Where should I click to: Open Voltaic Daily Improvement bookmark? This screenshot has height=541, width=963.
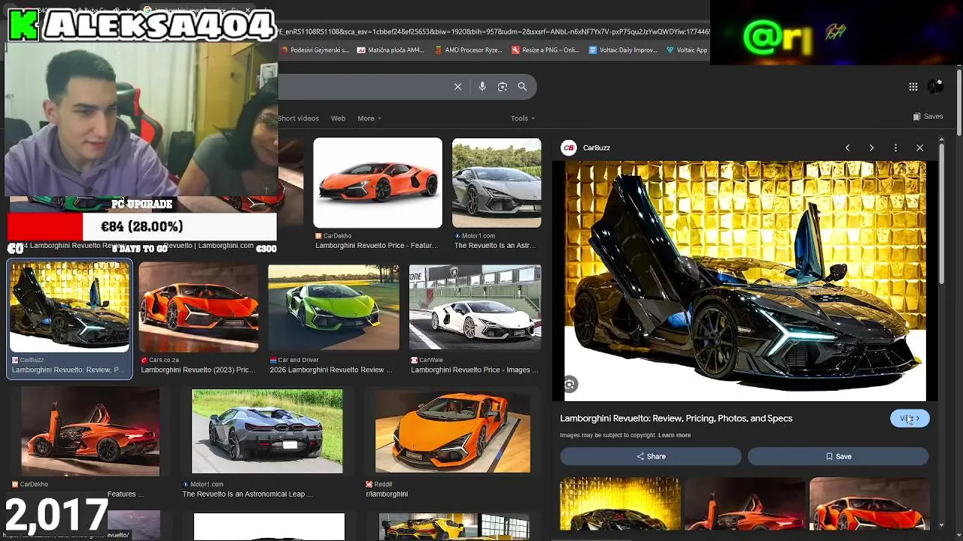pos(623,50)
